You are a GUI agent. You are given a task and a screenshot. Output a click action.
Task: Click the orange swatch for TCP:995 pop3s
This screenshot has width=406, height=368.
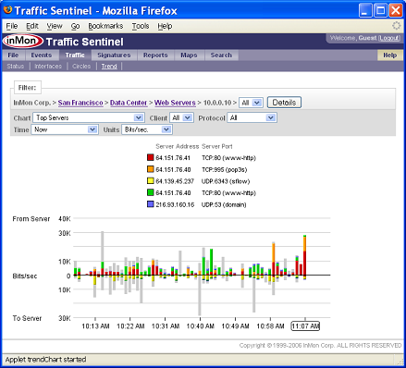(151, 169)
